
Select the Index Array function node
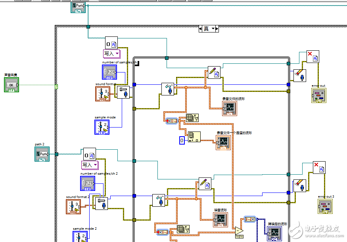[194, 137]
